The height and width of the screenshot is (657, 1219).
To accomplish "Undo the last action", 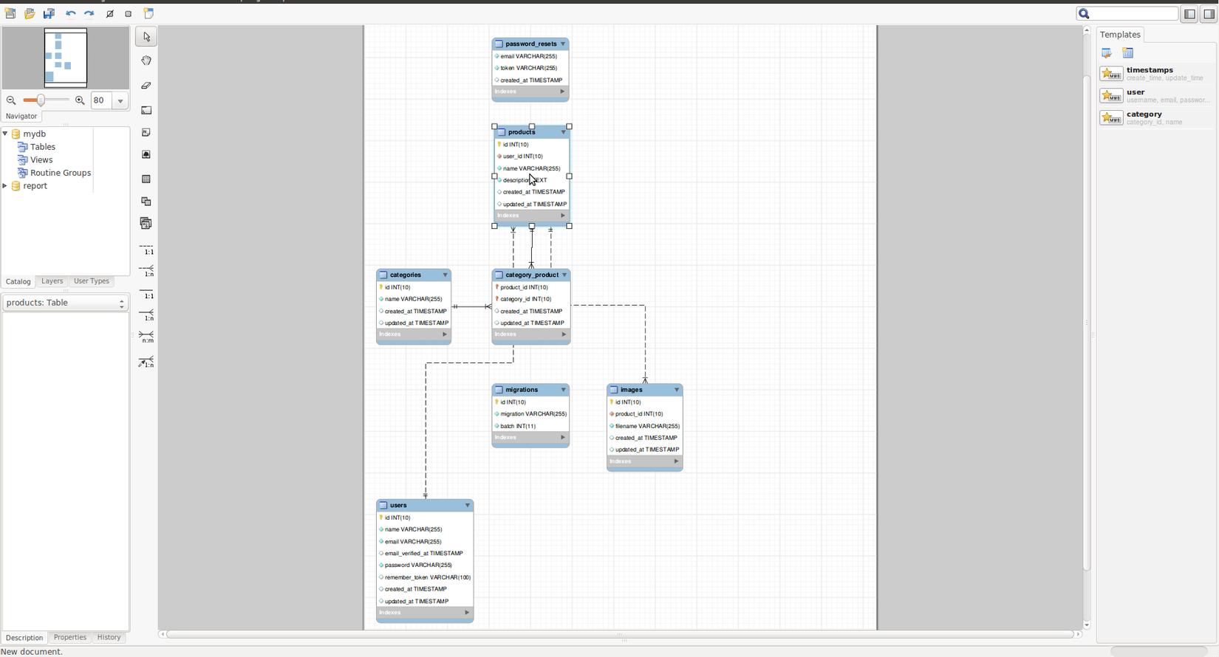I will pyautogui.click(x=71, y=13).
